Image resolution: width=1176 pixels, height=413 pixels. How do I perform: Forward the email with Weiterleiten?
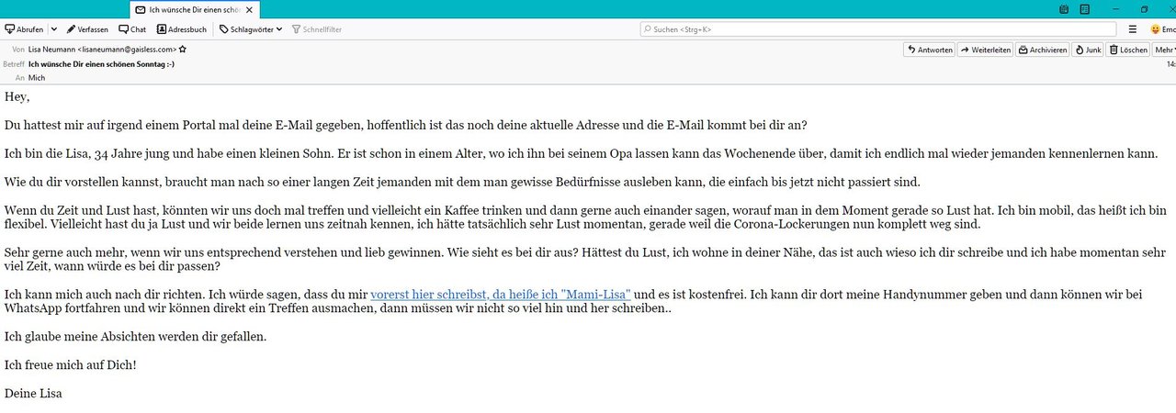[985, 50]
